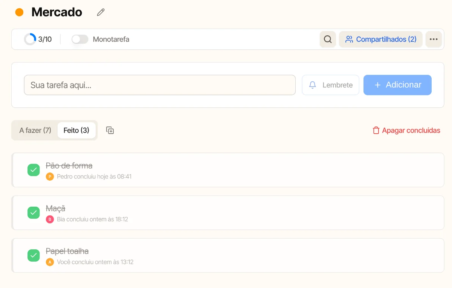The width and height of the screenshot is (452, 288).
Task: Select the Feito (3) tab
Action: (76, 130)
